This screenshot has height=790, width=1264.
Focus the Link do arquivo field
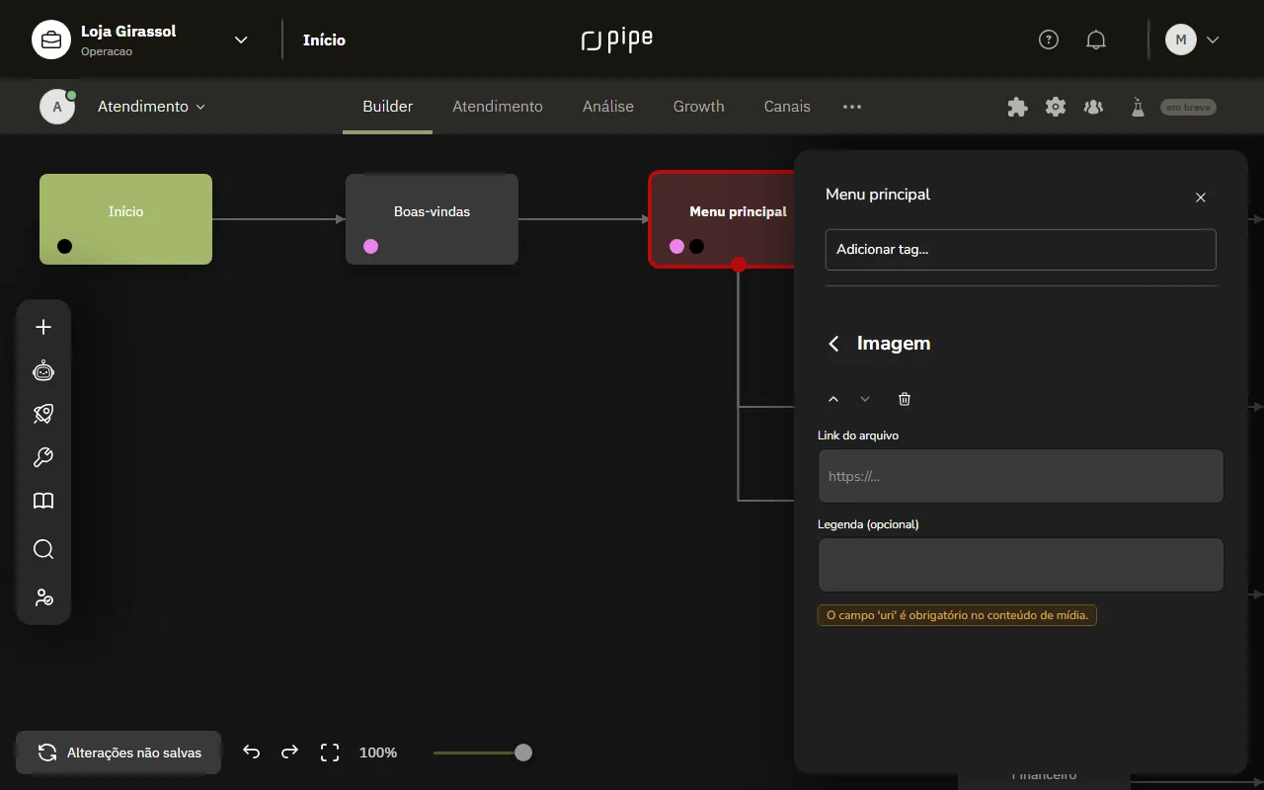coord(1021,476)
